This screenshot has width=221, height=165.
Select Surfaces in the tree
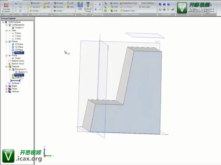pyautogui.click(x=15, y=83)
